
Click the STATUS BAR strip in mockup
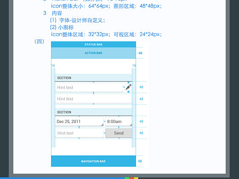[93, 45]
